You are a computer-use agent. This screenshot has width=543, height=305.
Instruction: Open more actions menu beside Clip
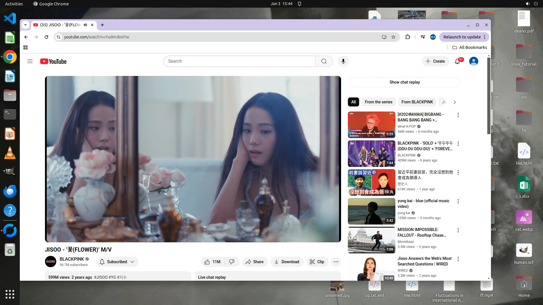point(336,262)
